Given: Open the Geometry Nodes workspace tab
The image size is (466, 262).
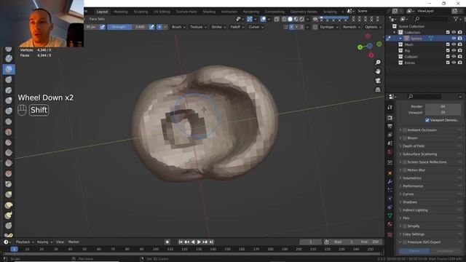Looking at the screenshot, I should [304, 12].
